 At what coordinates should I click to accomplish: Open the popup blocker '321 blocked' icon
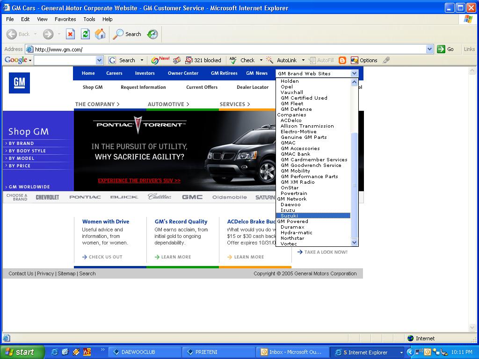(x=203, y=60)
